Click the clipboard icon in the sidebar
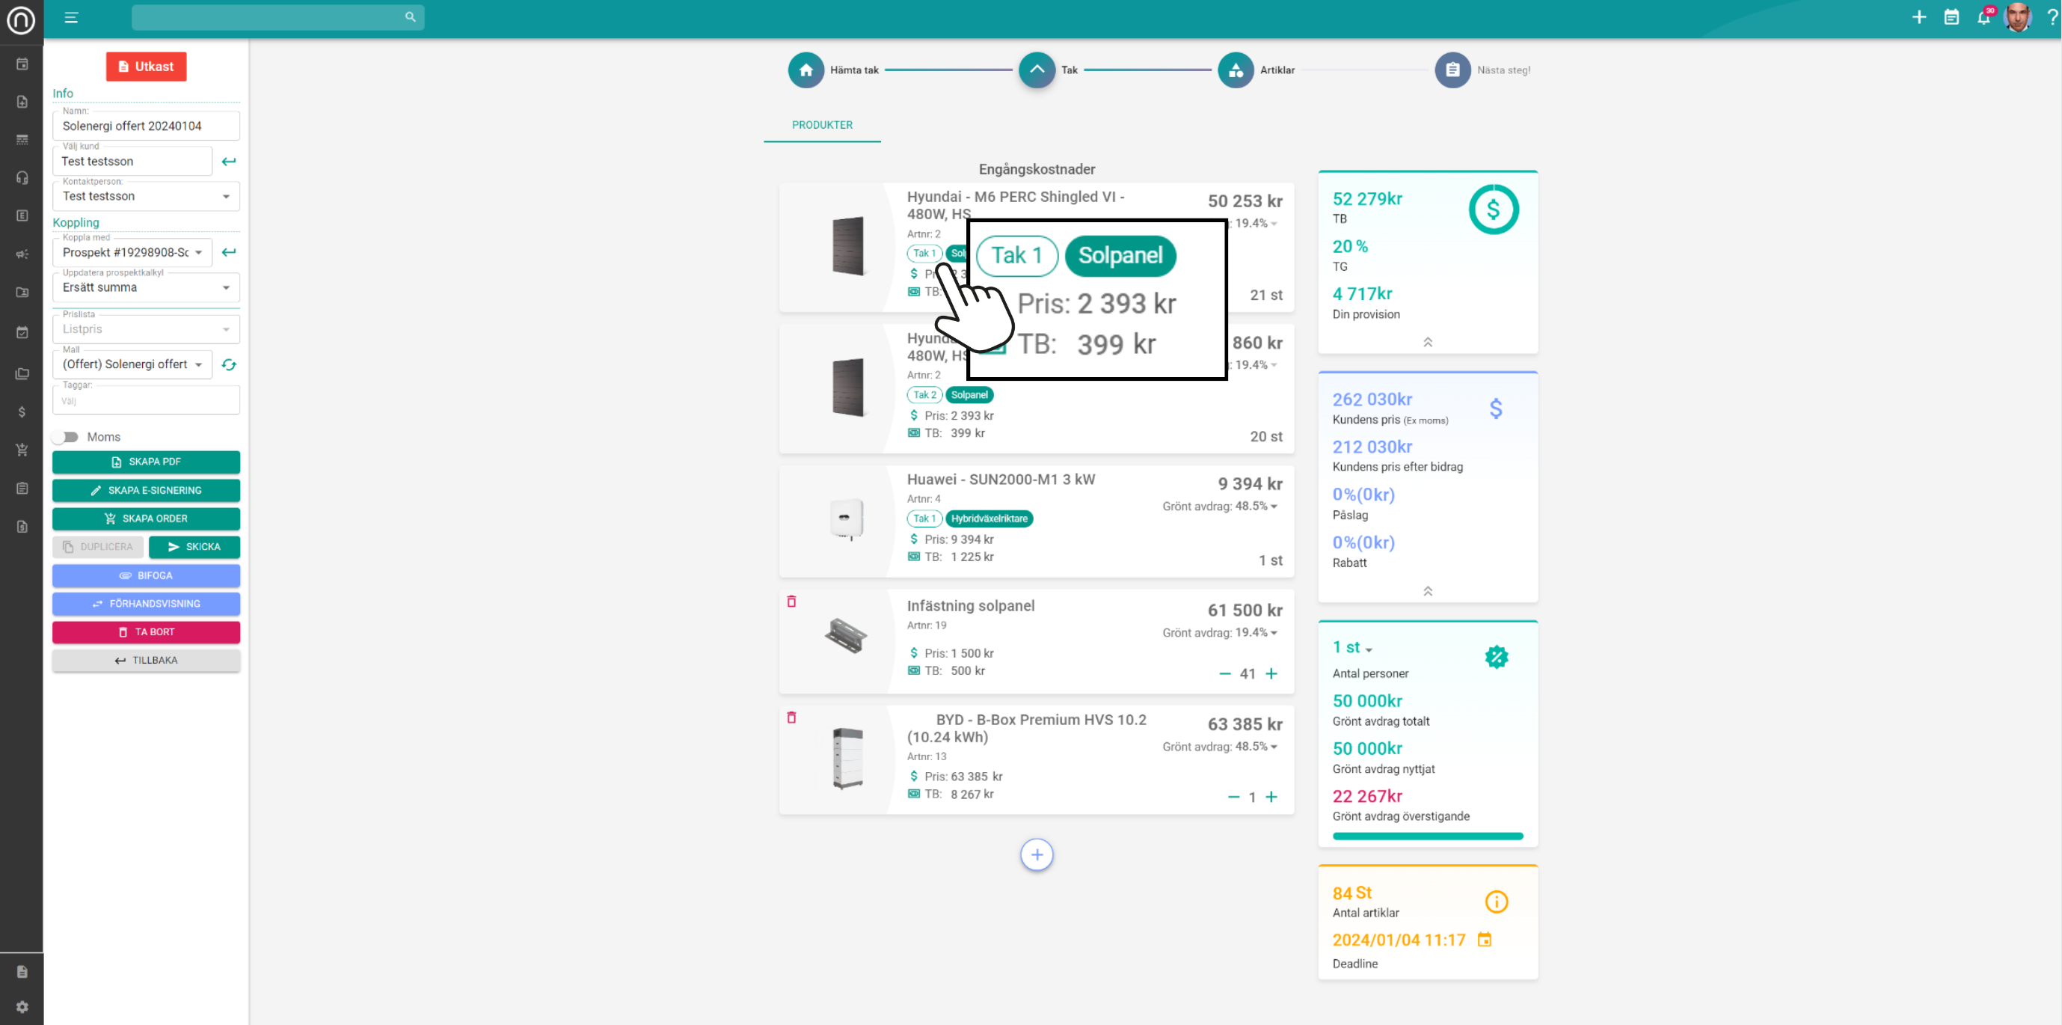2062x1025 pixels. (22, 489)
